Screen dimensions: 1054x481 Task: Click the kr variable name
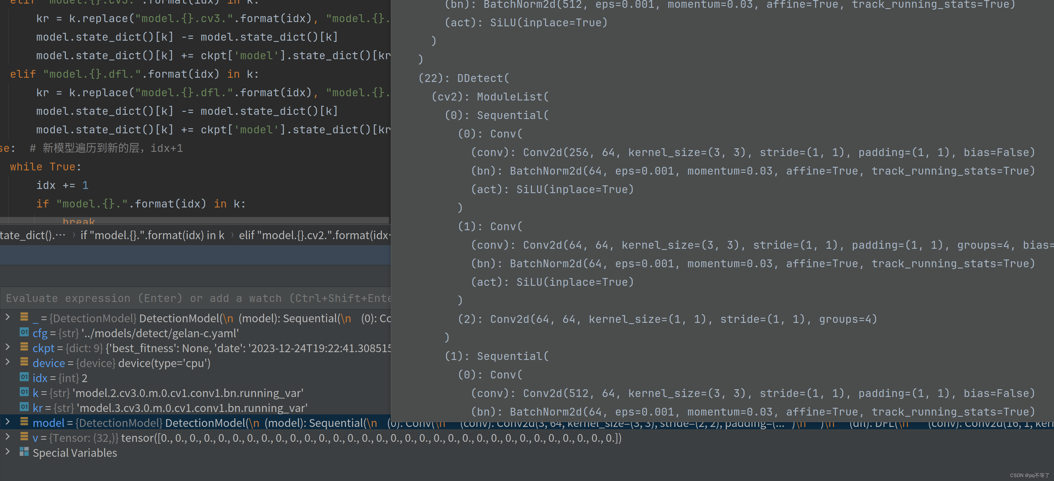[37, 408]
